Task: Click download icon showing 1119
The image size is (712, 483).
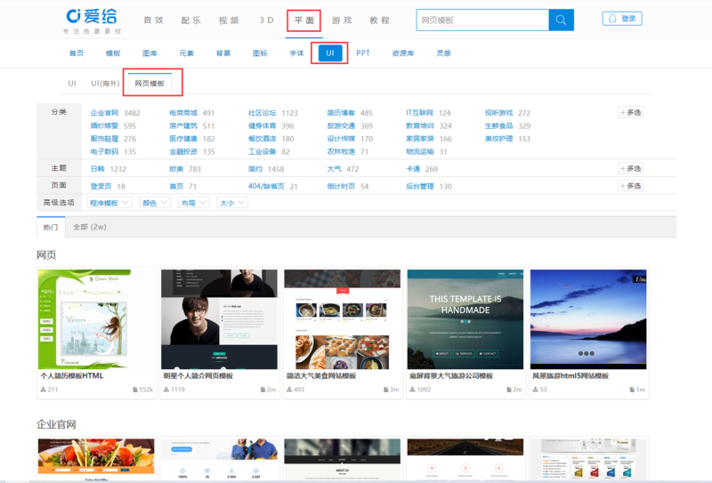Action: point(166,390)
